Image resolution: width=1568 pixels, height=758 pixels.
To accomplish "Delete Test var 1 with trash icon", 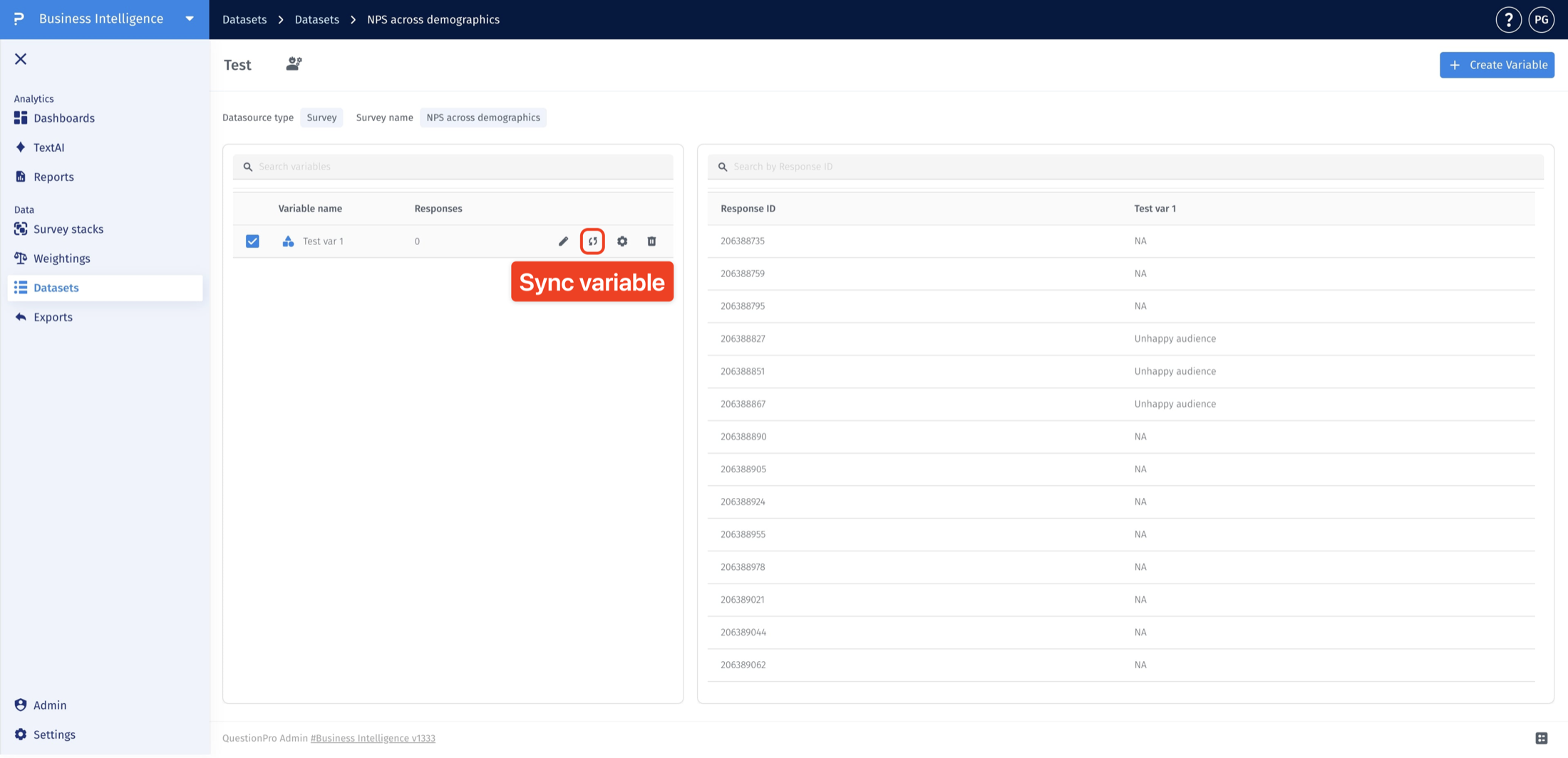I will (651, 242).
